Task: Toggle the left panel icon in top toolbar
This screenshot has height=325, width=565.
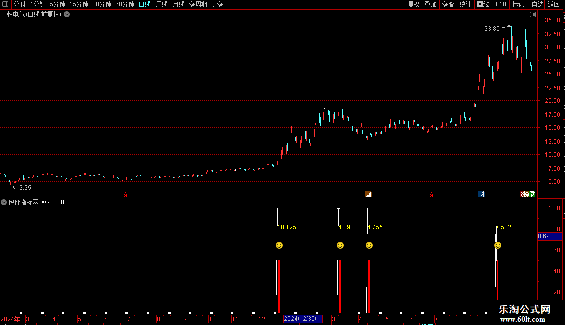Action: coord(5,4)
